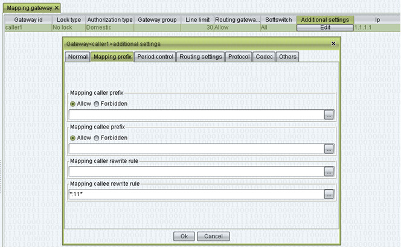The width and height of the screenshot is (401, 248).
Task: Focus the Mapping callee rewrite rule field
Action: 196,194
